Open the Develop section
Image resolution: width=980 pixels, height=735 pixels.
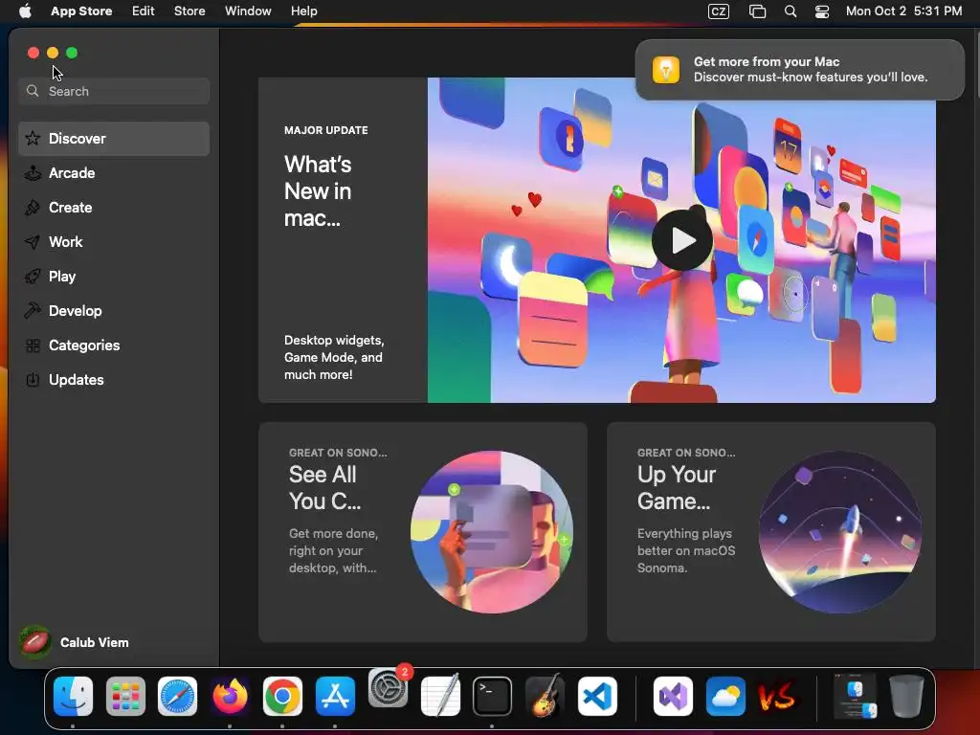click(114, 311)
